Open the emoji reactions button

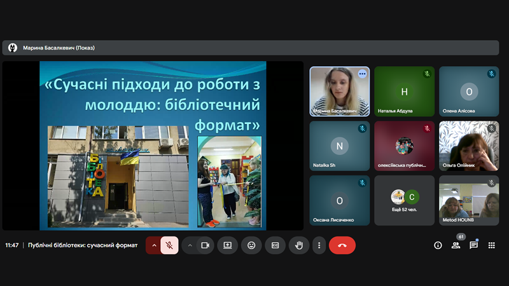(x=251, y=245)
